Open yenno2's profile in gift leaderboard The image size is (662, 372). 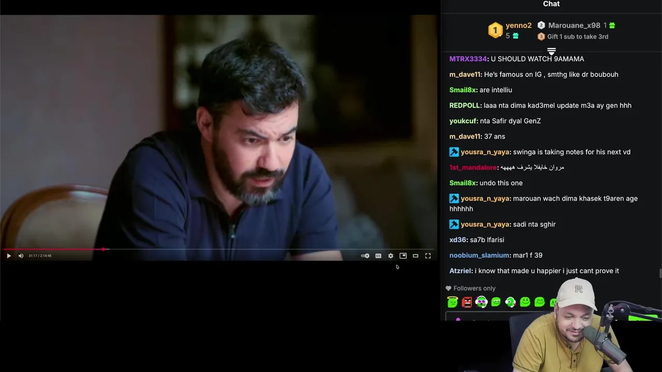pos(518,25)
